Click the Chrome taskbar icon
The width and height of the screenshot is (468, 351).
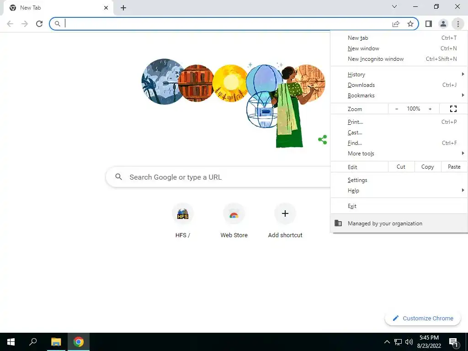(x=79, y=342)
